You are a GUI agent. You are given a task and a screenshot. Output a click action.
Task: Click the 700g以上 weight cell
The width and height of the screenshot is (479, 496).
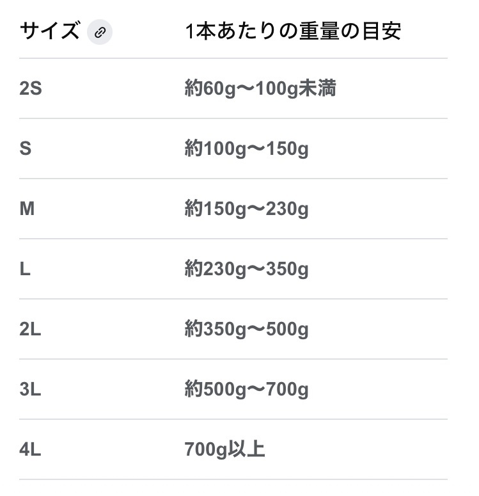224,450
